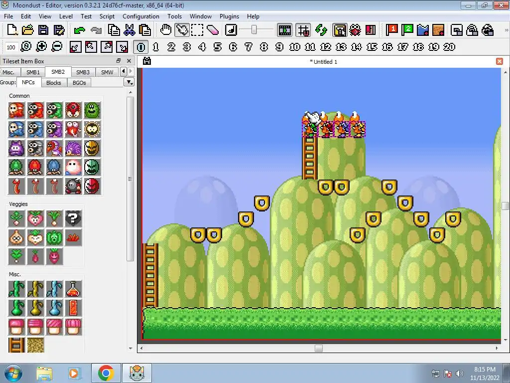Paste items from the clipboard
Screen dimensions: 510x383
click(x=145, y=30)
